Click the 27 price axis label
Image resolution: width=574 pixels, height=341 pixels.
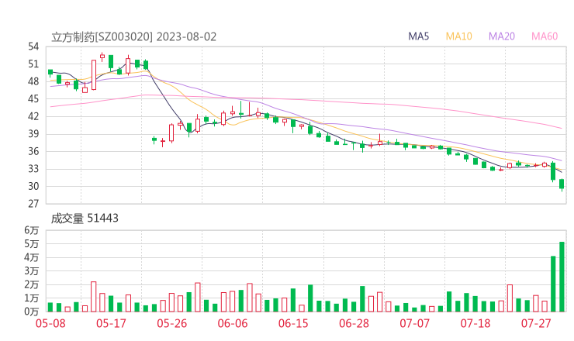pos(33,203)
